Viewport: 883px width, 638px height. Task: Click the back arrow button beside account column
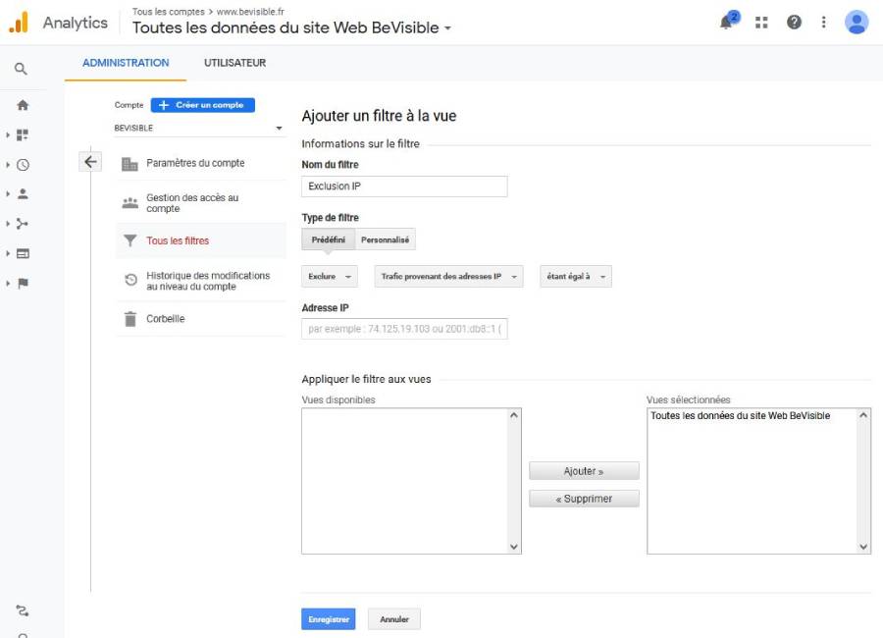[90, 162]
